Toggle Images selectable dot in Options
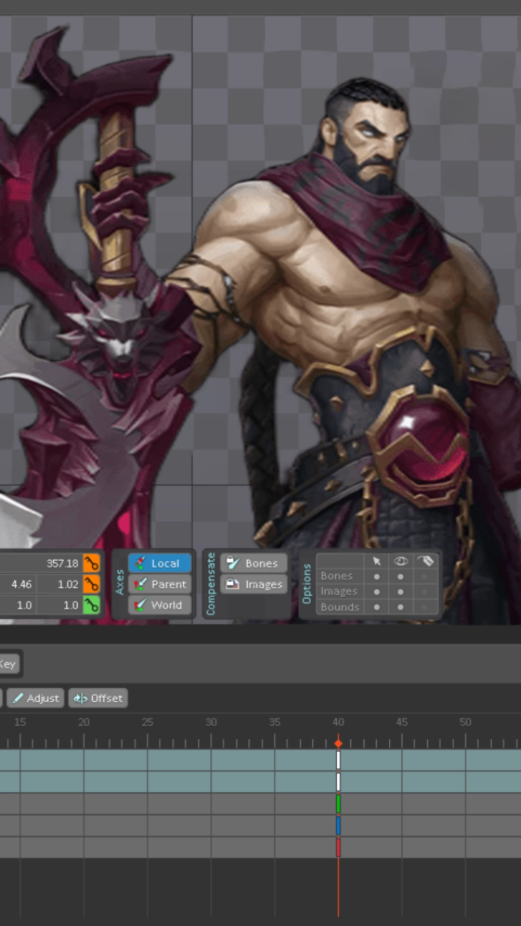This screenshot has width=521, height=926. click(x=377, y=592)
